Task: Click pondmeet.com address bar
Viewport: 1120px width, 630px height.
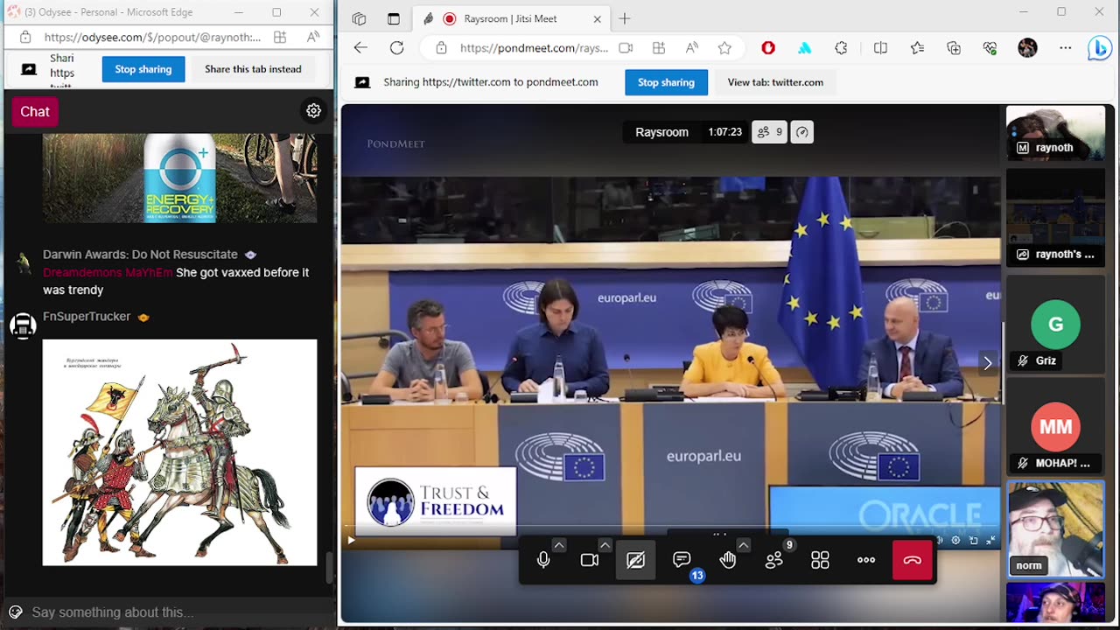Action: pyautogui.click(x=534, y=48)
